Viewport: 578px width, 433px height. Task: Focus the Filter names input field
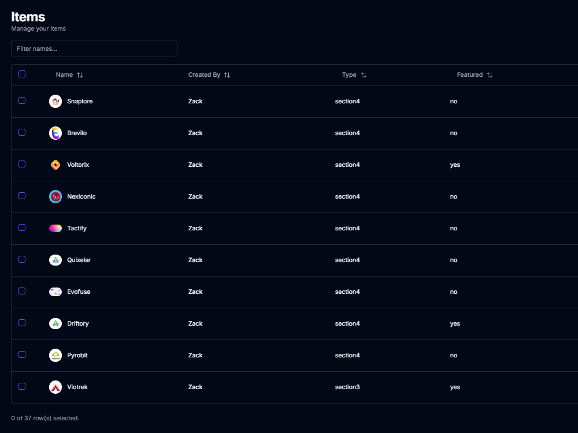point(94,48)
